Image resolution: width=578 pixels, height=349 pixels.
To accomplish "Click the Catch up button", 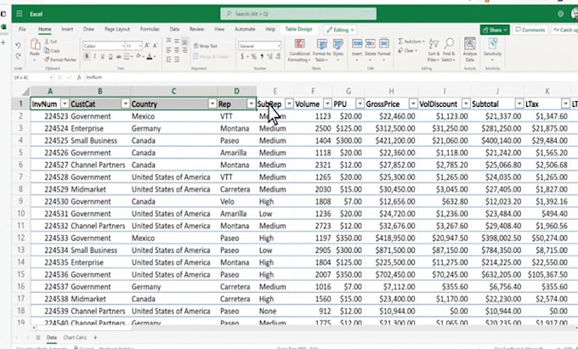I will (x=564, y=30).
